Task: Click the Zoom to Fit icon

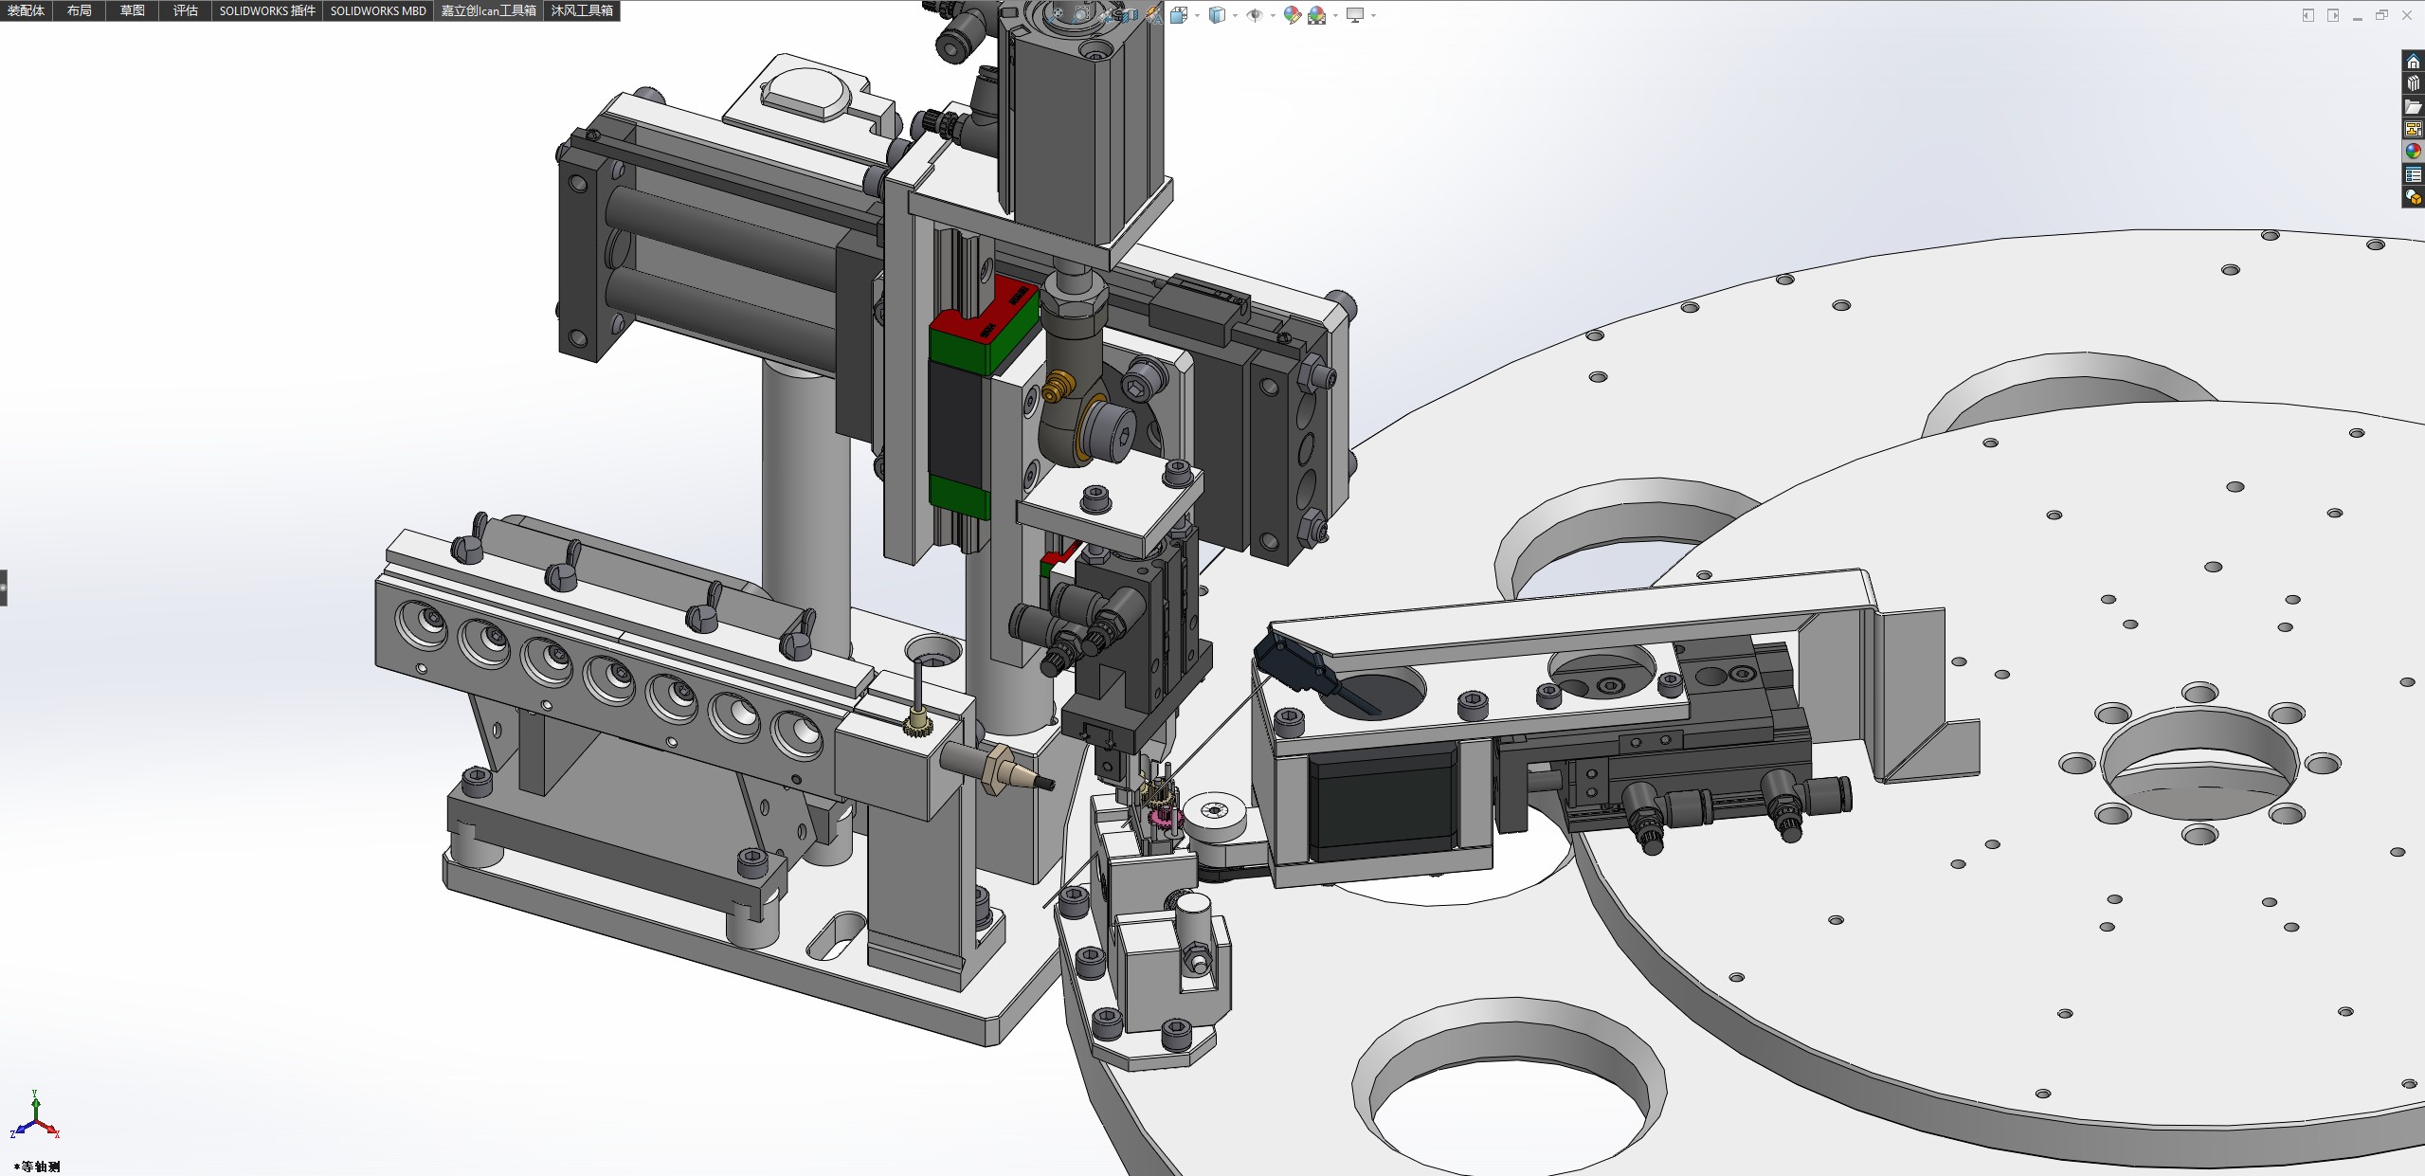Action: [x=1055, y=15]
